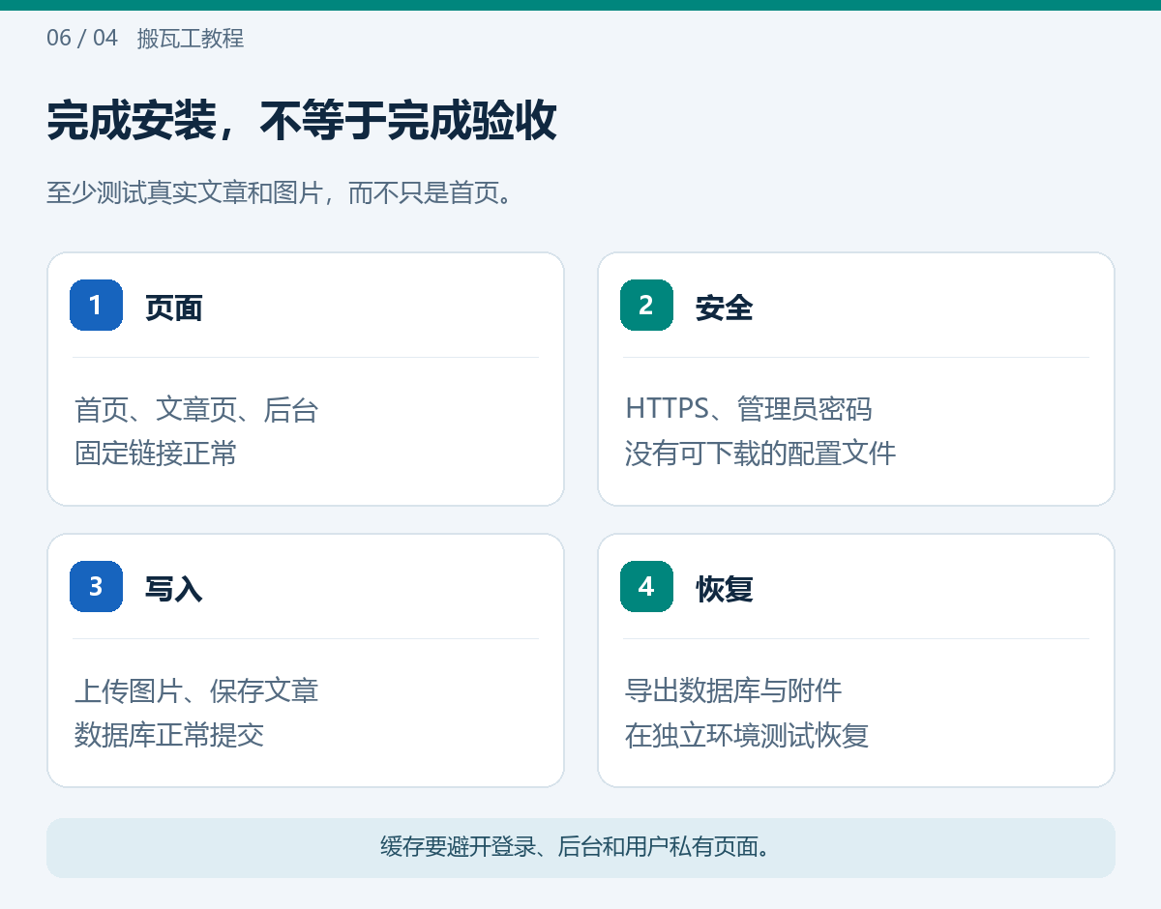Click the line 数据库正常提交
This screenshot has height=909, width=1161.
point(169,735)
